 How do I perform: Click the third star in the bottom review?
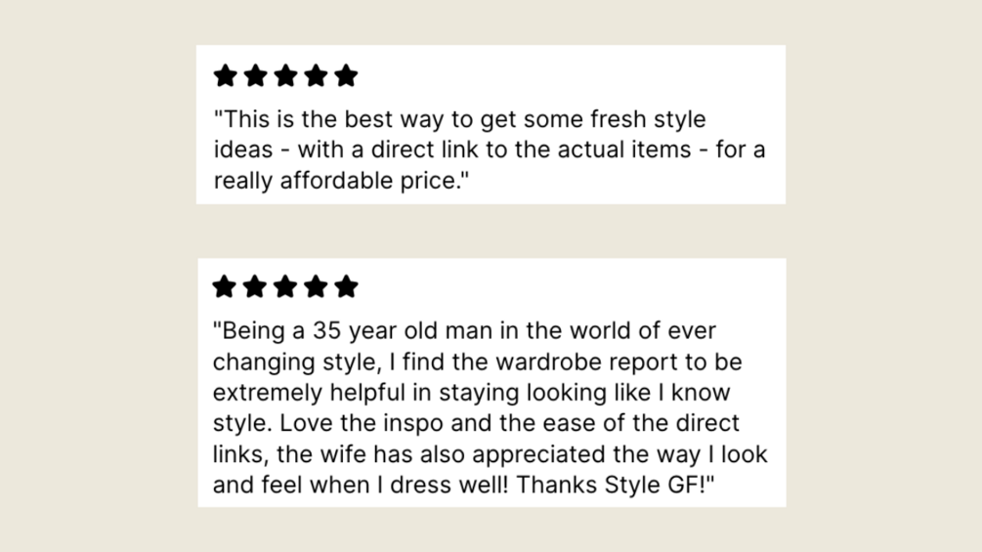point(285,287)
